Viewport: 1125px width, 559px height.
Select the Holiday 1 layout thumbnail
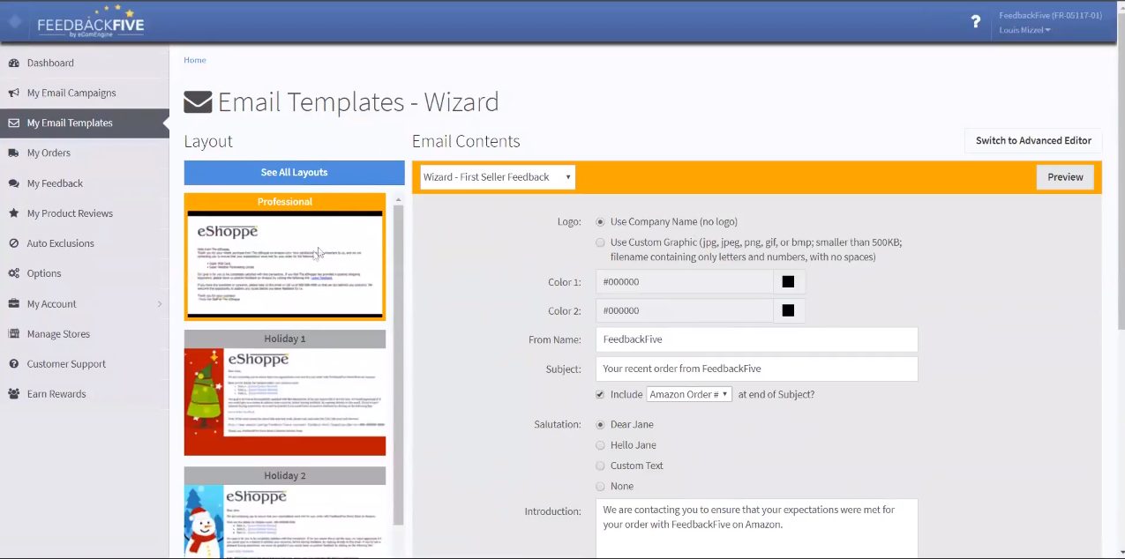click(285, 393)
